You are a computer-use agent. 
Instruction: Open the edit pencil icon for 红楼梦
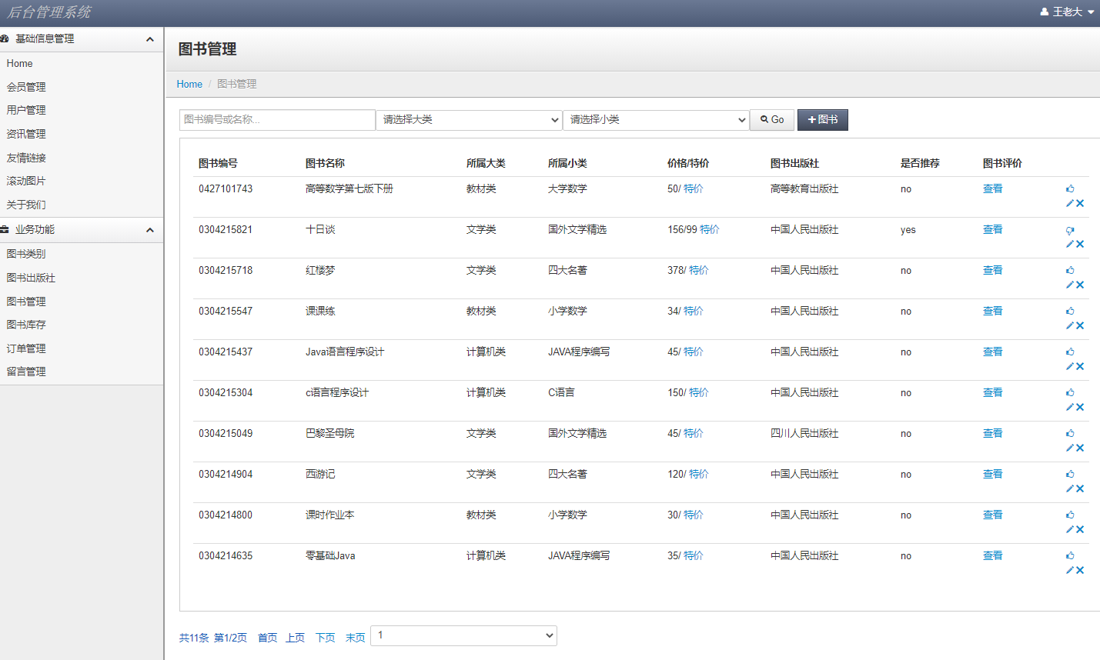click(x=1069, y=285)
